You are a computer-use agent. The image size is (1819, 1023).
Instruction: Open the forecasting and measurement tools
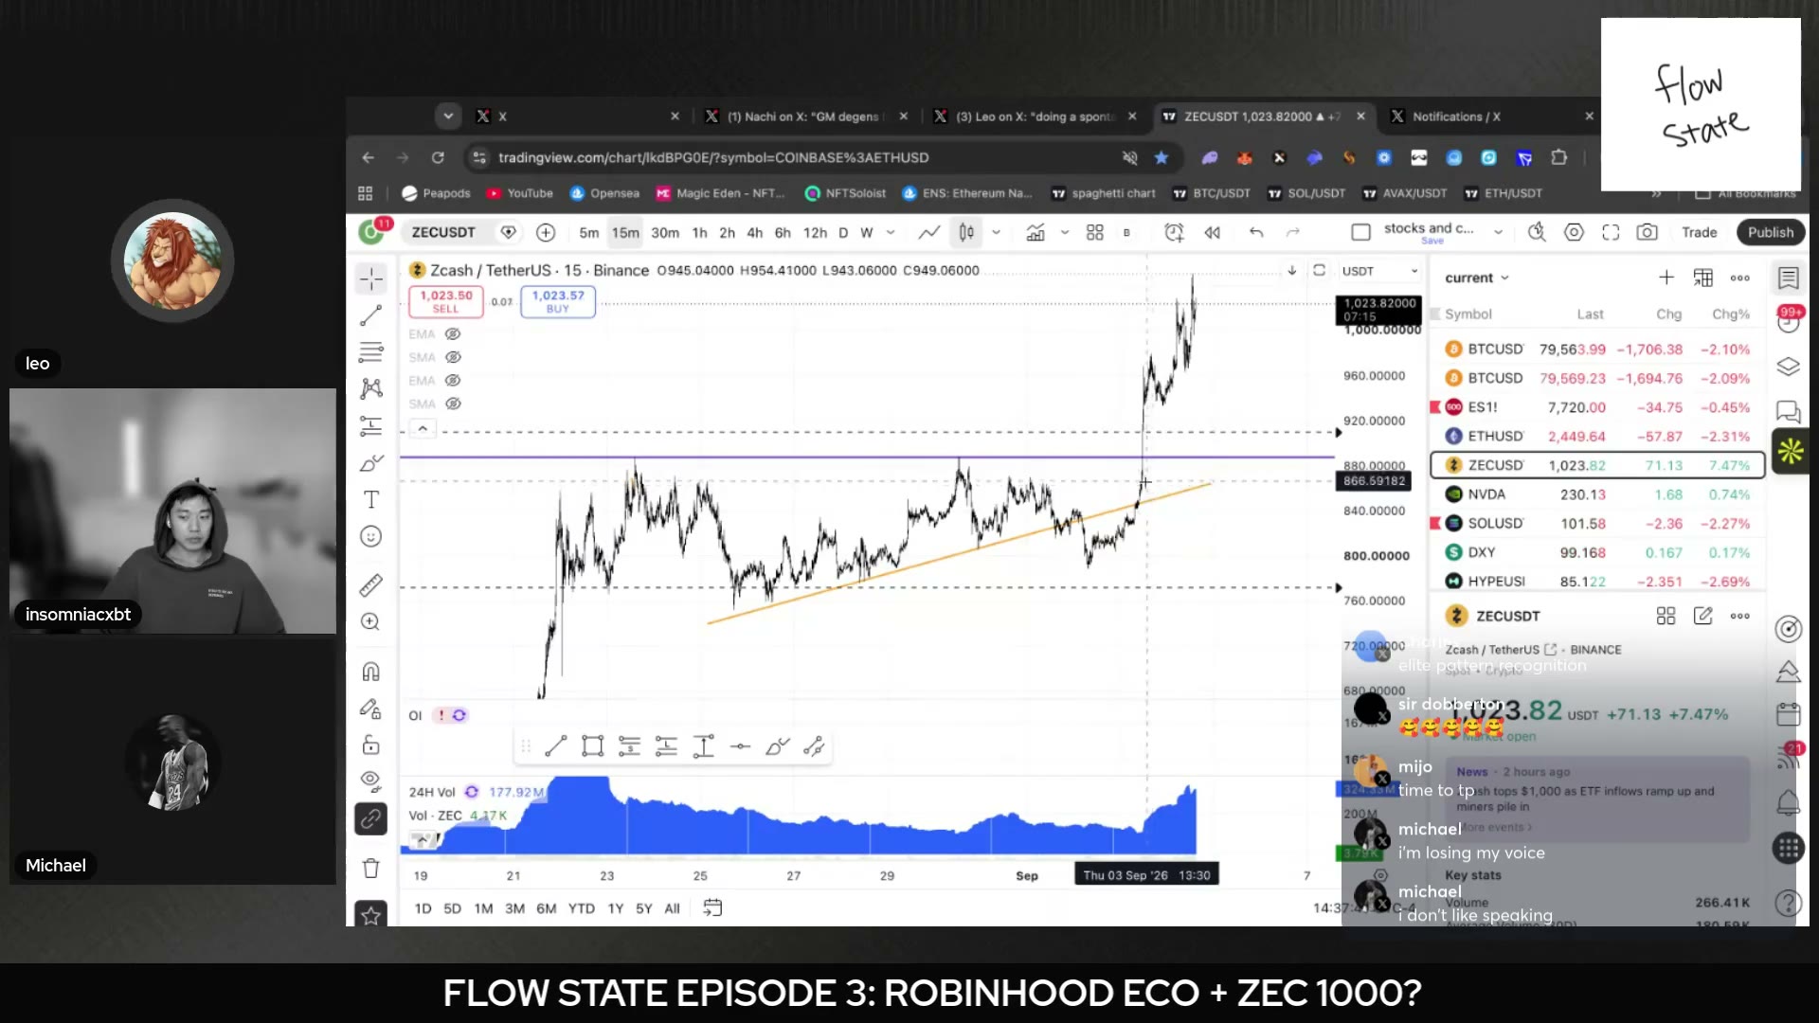371,426
